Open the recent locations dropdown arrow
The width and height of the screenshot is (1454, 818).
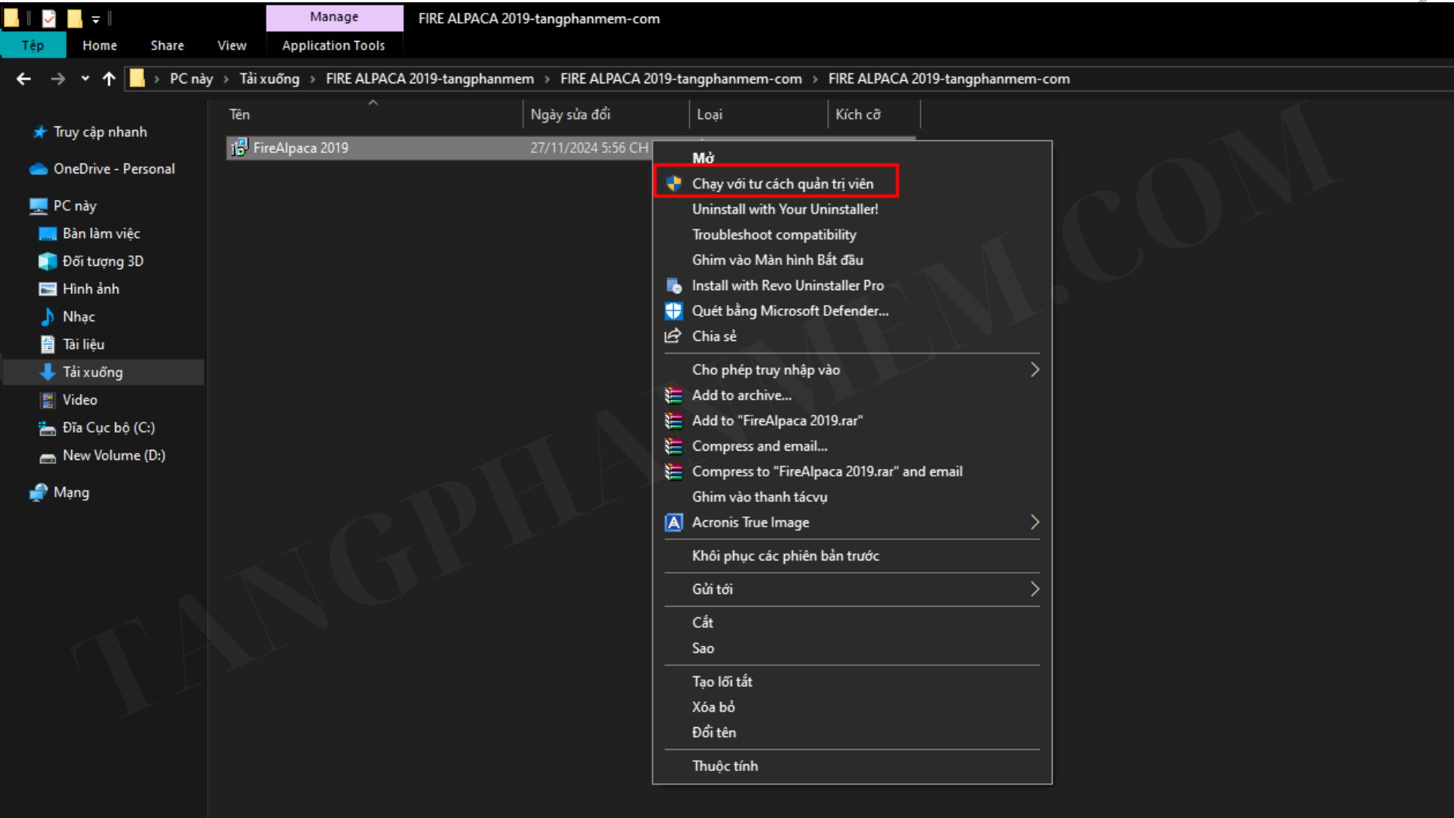[x=85, y=79]
